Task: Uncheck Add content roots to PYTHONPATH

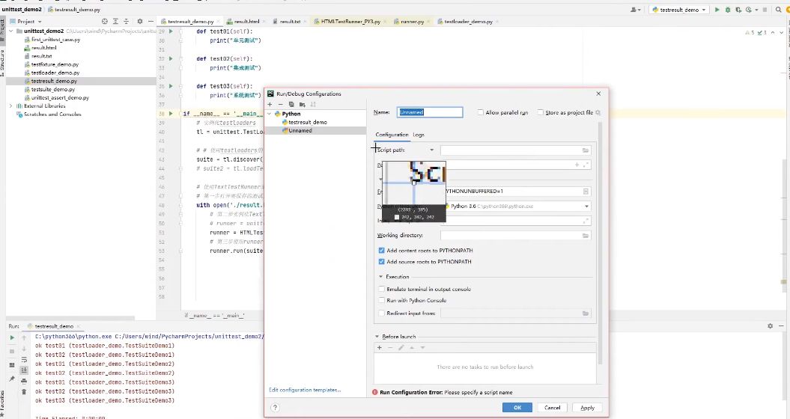Action: point(381,251)
